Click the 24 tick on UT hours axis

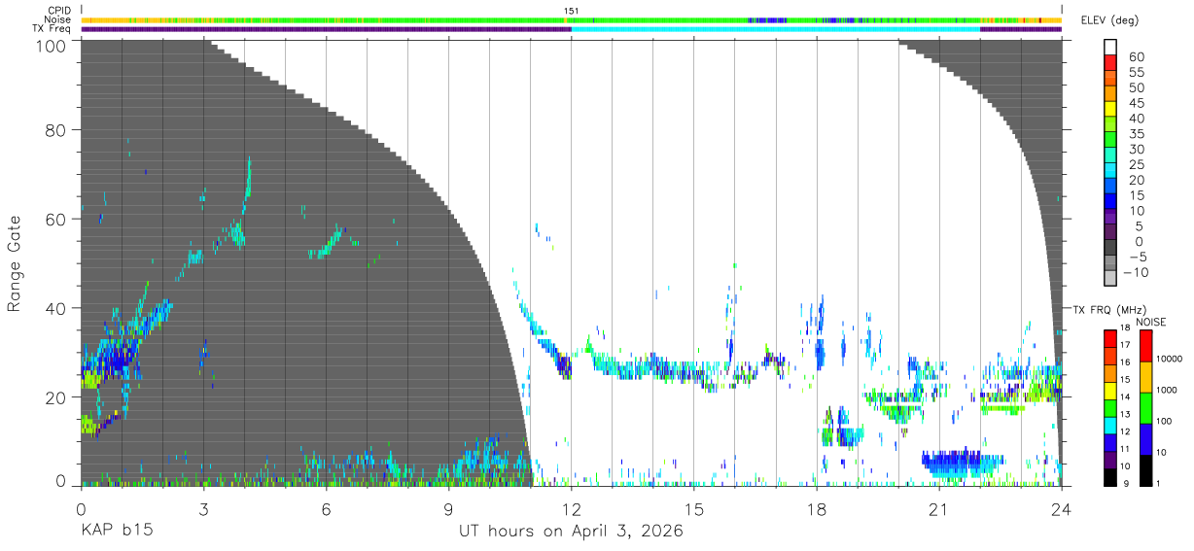coord(1062,508)
